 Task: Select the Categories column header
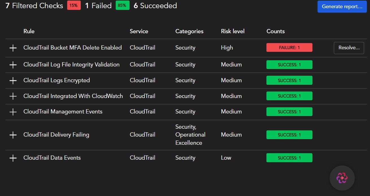tap(189, 31)
